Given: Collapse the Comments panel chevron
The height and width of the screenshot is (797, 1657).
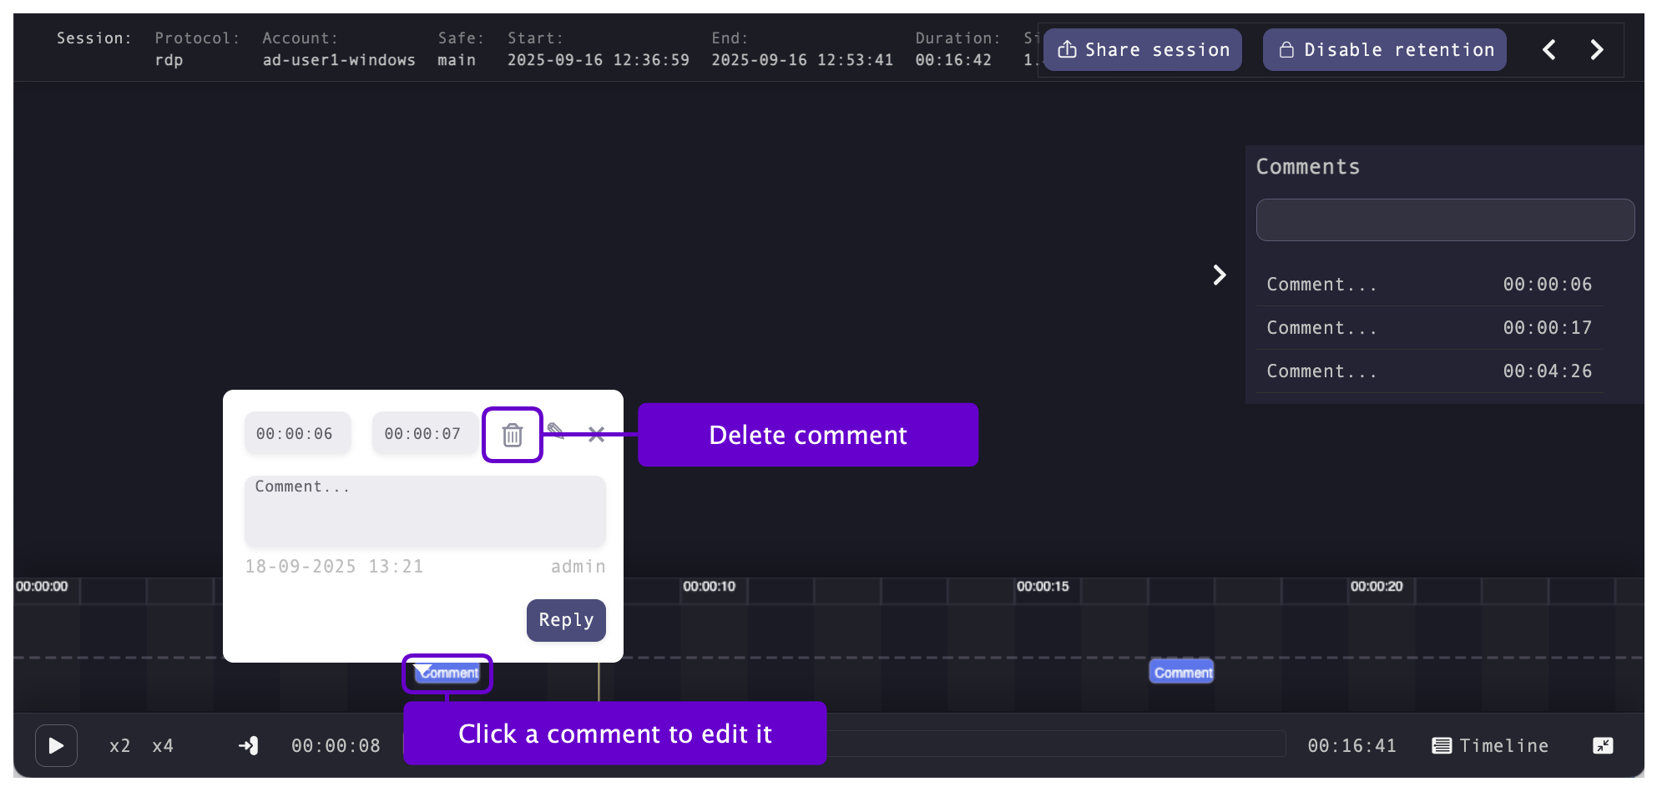Looking at the screenshot, I should click(x=1219, y=275).
